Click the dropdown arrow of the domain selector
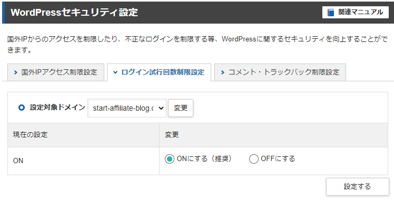This screenshot has width=394, height=203. click(161, 108)
